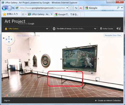This screenshot has height=105, width=125.
Task: Click the museum building icon
Action: click(6, 29)
